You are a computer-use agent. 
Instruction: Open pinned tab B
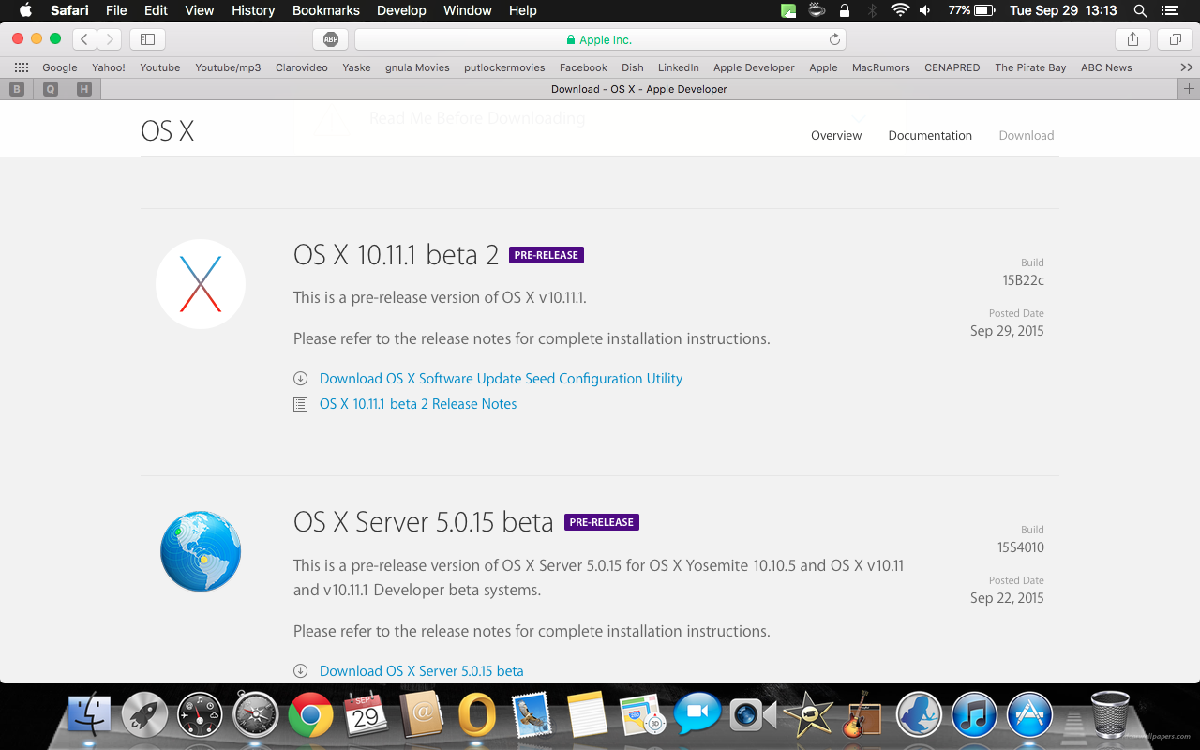[17, 89]
